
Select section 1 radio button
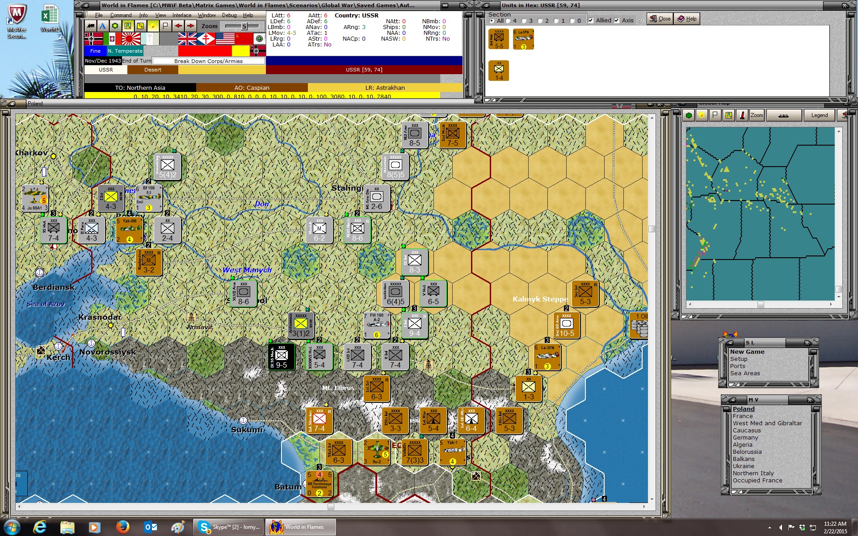coord(556,21)
